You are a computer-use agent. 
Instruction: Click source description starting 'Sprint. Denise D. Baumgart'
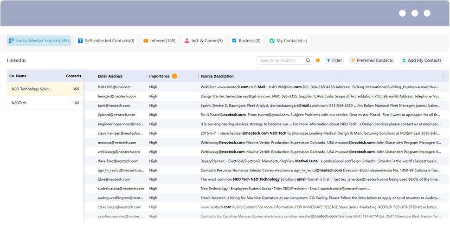(320, 105)
